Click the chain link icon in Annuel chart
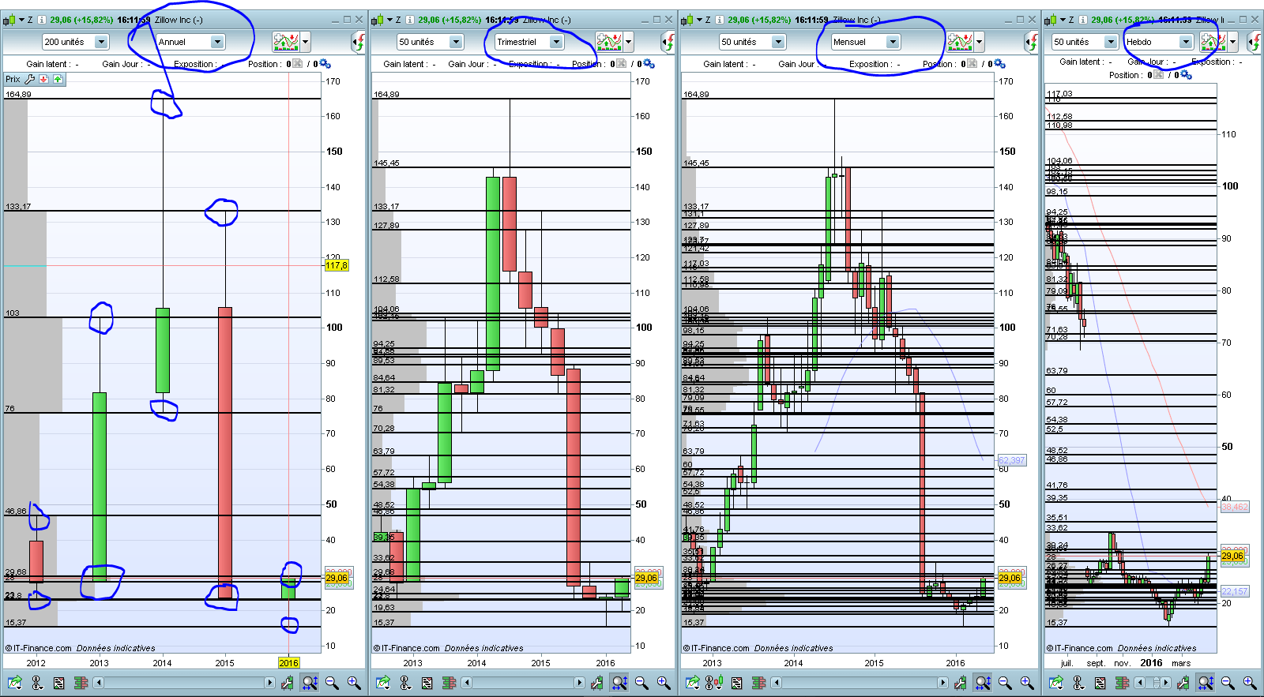1264x697 pixels. pyautogui.click(x=37, y=683)
